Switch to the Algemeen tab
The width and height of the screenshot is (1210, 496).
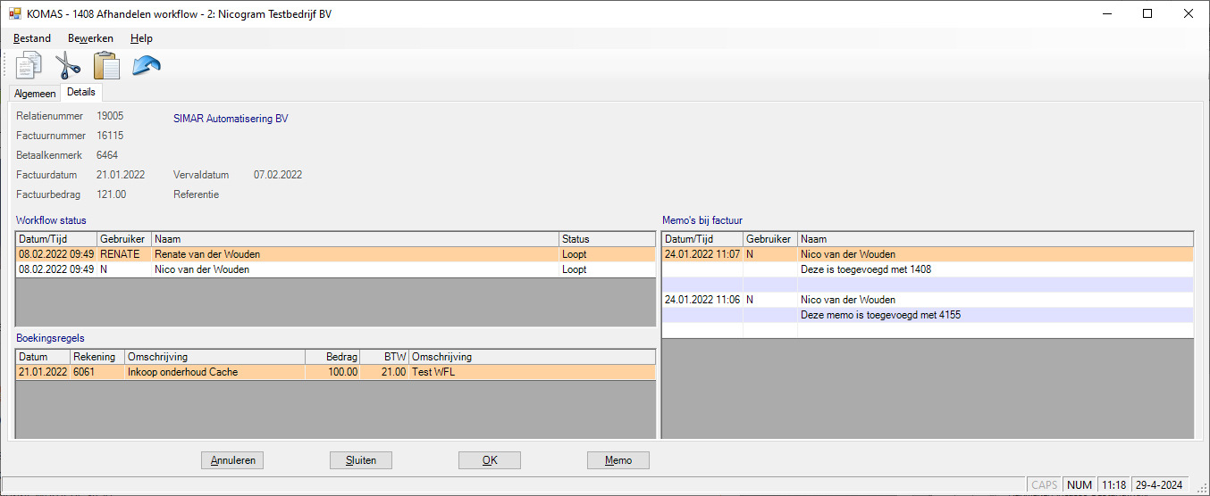35,94
